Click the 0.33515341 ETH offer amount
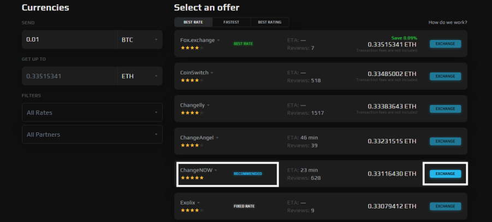Viewport: 492px width, 222px height. coord(392,44)
